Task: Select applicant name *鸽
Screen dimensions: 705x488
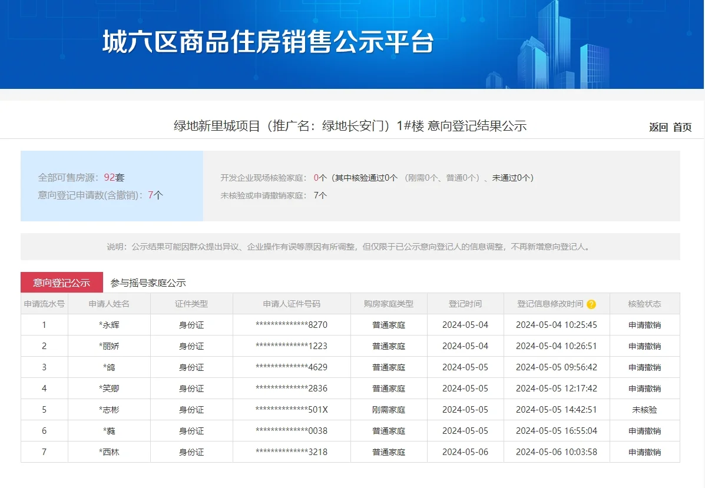Action: pyautogui.click(x=109, y=367)
